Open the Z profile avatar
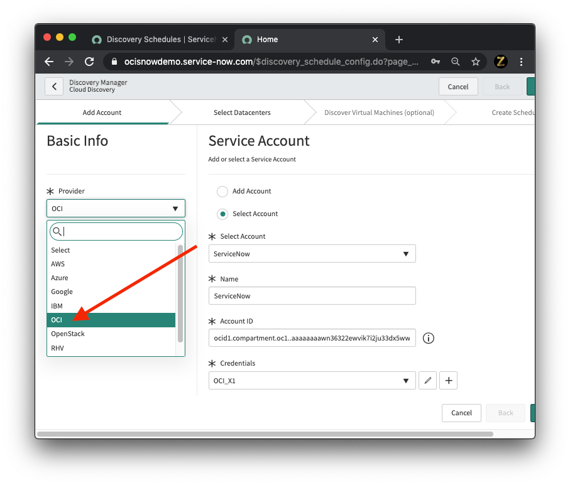Viewport: 570px width, 485px height. pyautogui.click(x=501, y=62)
